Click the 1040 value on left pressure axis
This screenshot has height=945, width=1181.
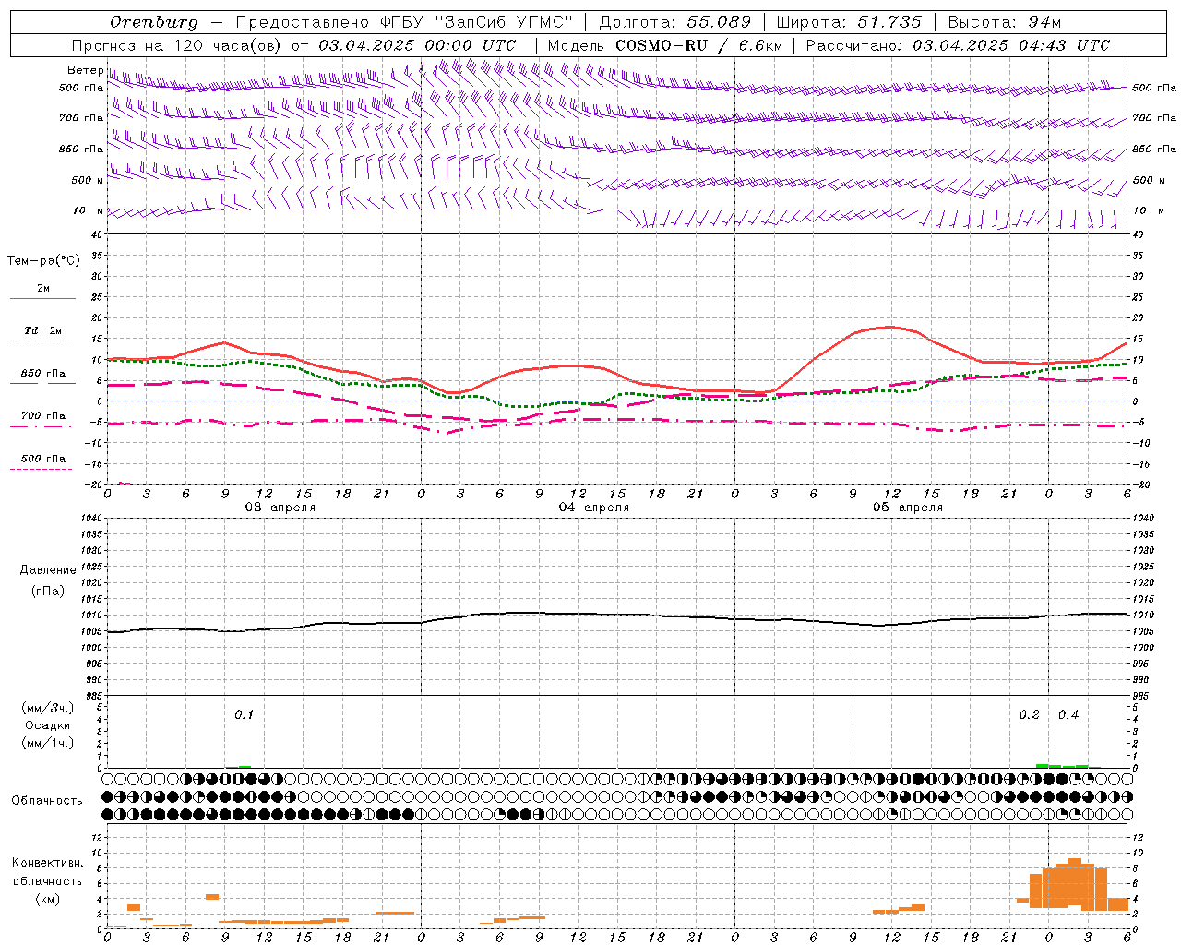90,518
